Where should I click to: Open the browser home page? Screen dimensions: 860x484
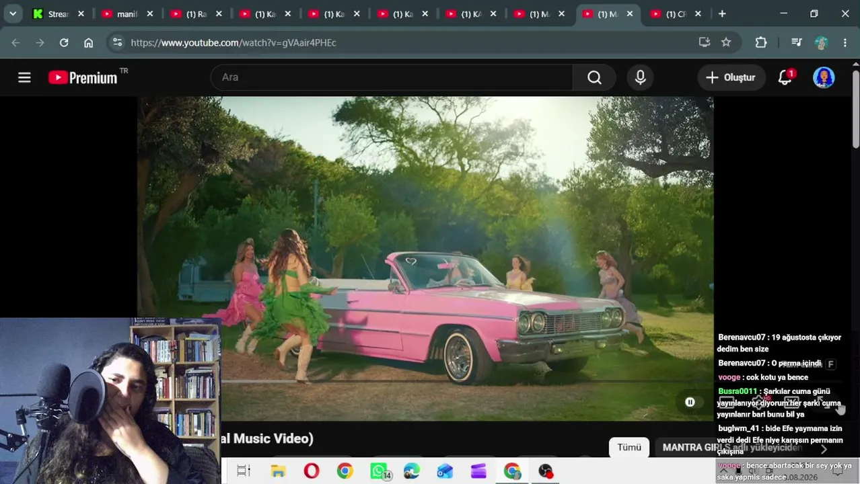click(88, 42)
